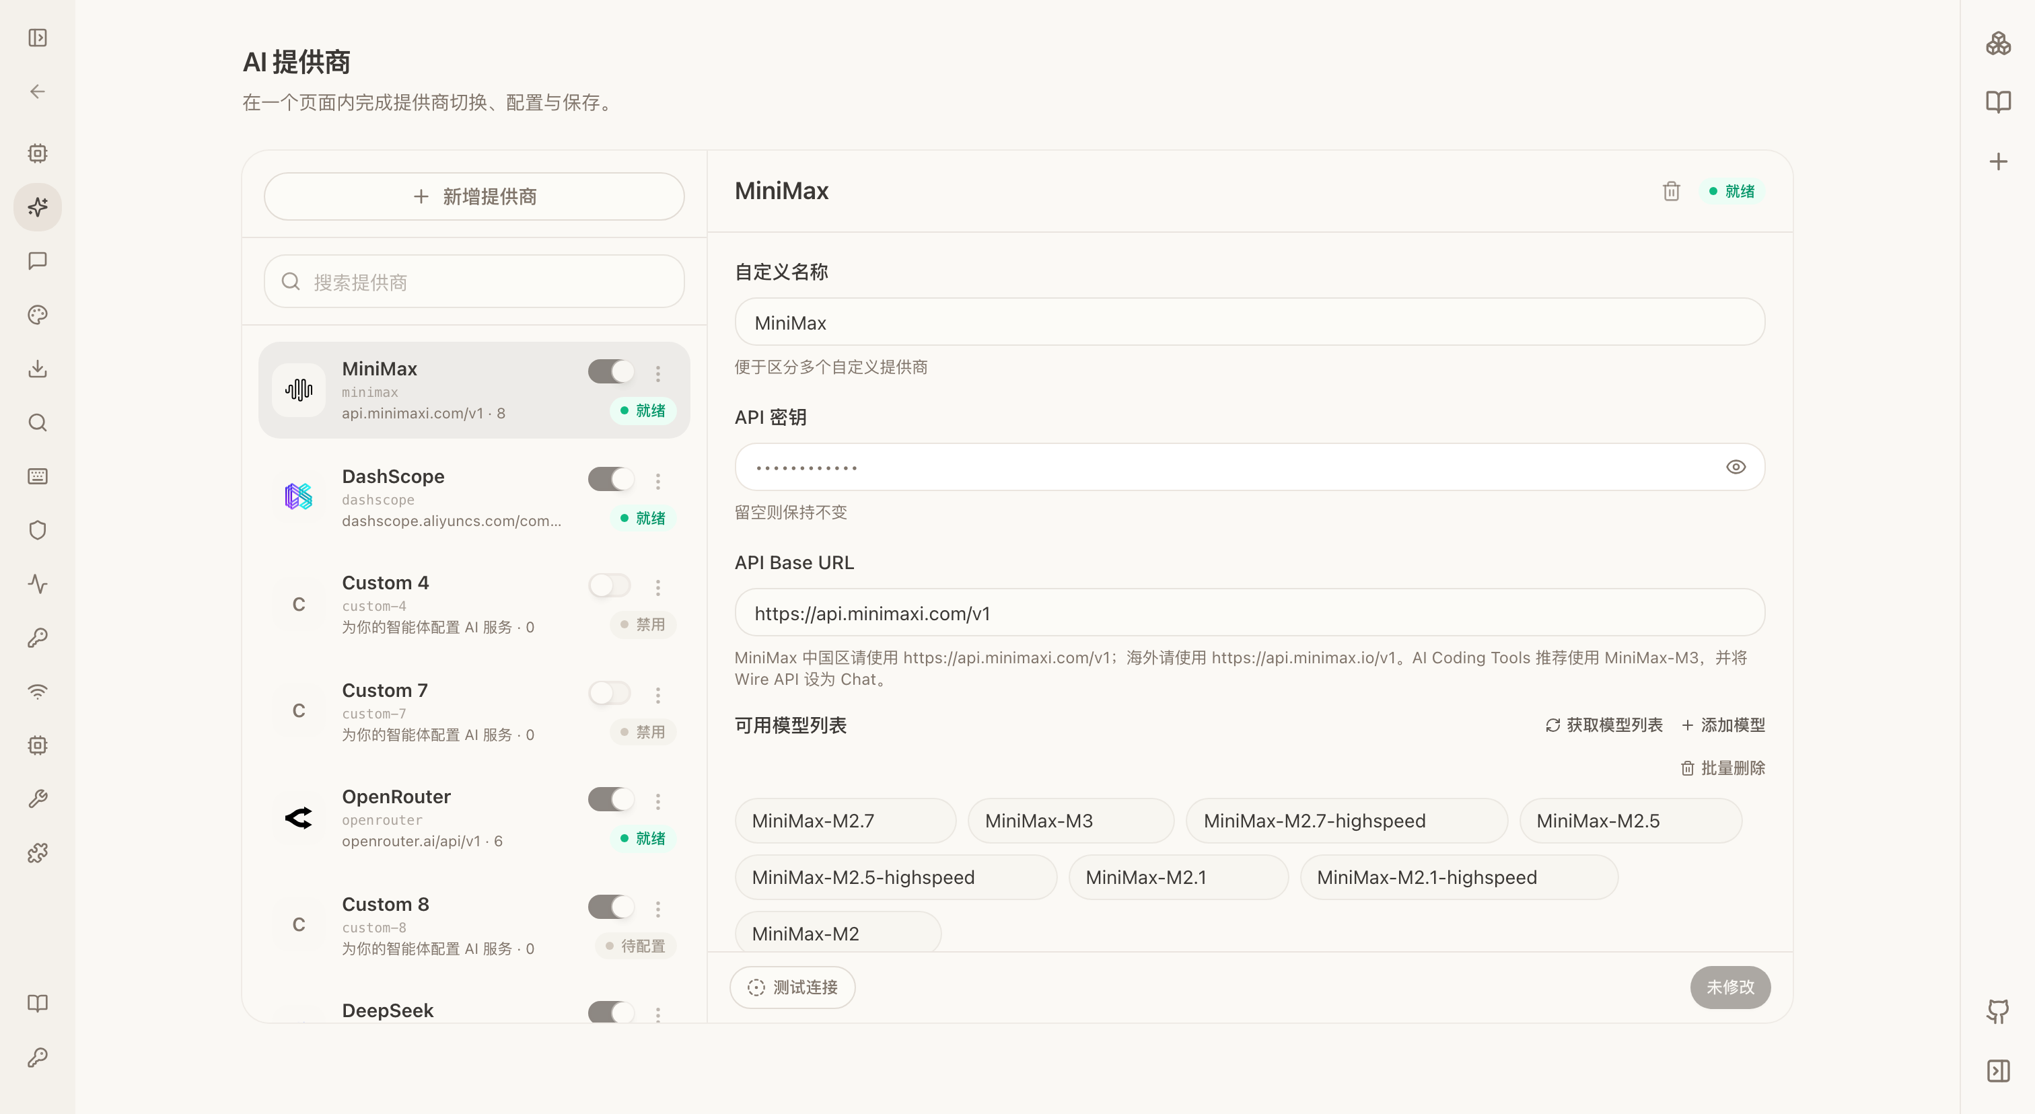Open Custom 7 row more options menu
Viewport: 2035px width, 1114px height.
point(657,695)
